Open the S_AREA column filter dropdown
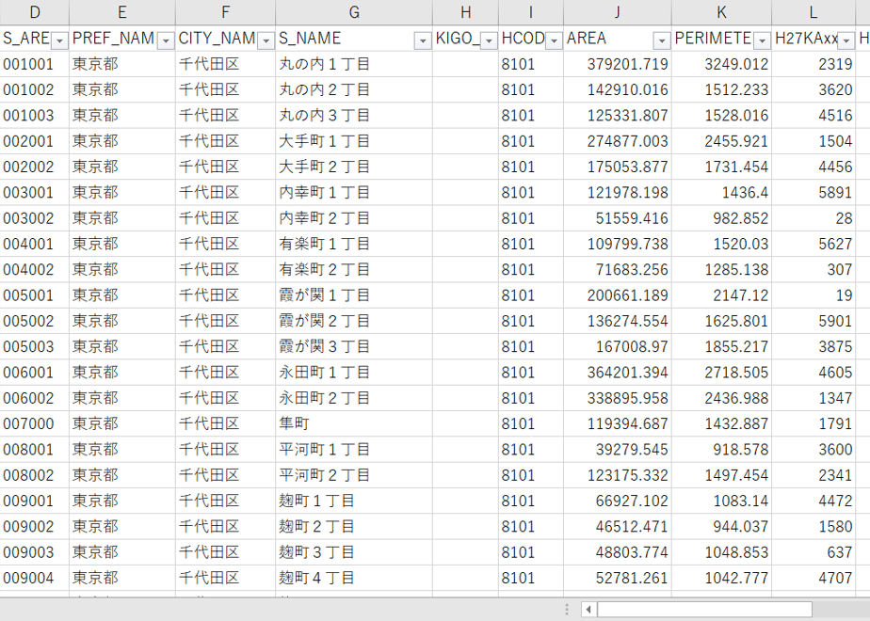 click(x=59, y=40)
